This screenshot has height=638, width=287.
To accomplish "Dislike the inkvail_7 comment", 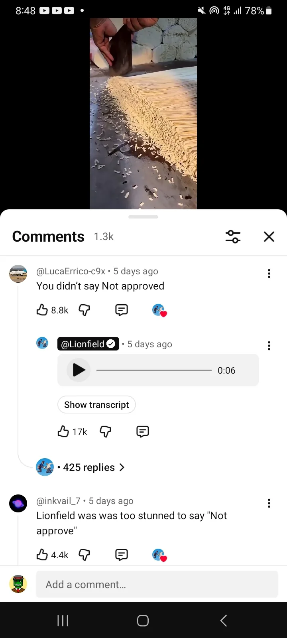I will pos(84,555).
